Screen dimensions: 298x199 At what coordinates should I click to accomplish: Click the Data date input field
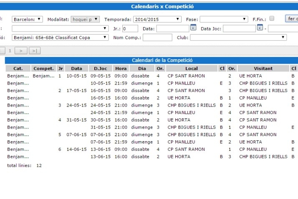172,29
